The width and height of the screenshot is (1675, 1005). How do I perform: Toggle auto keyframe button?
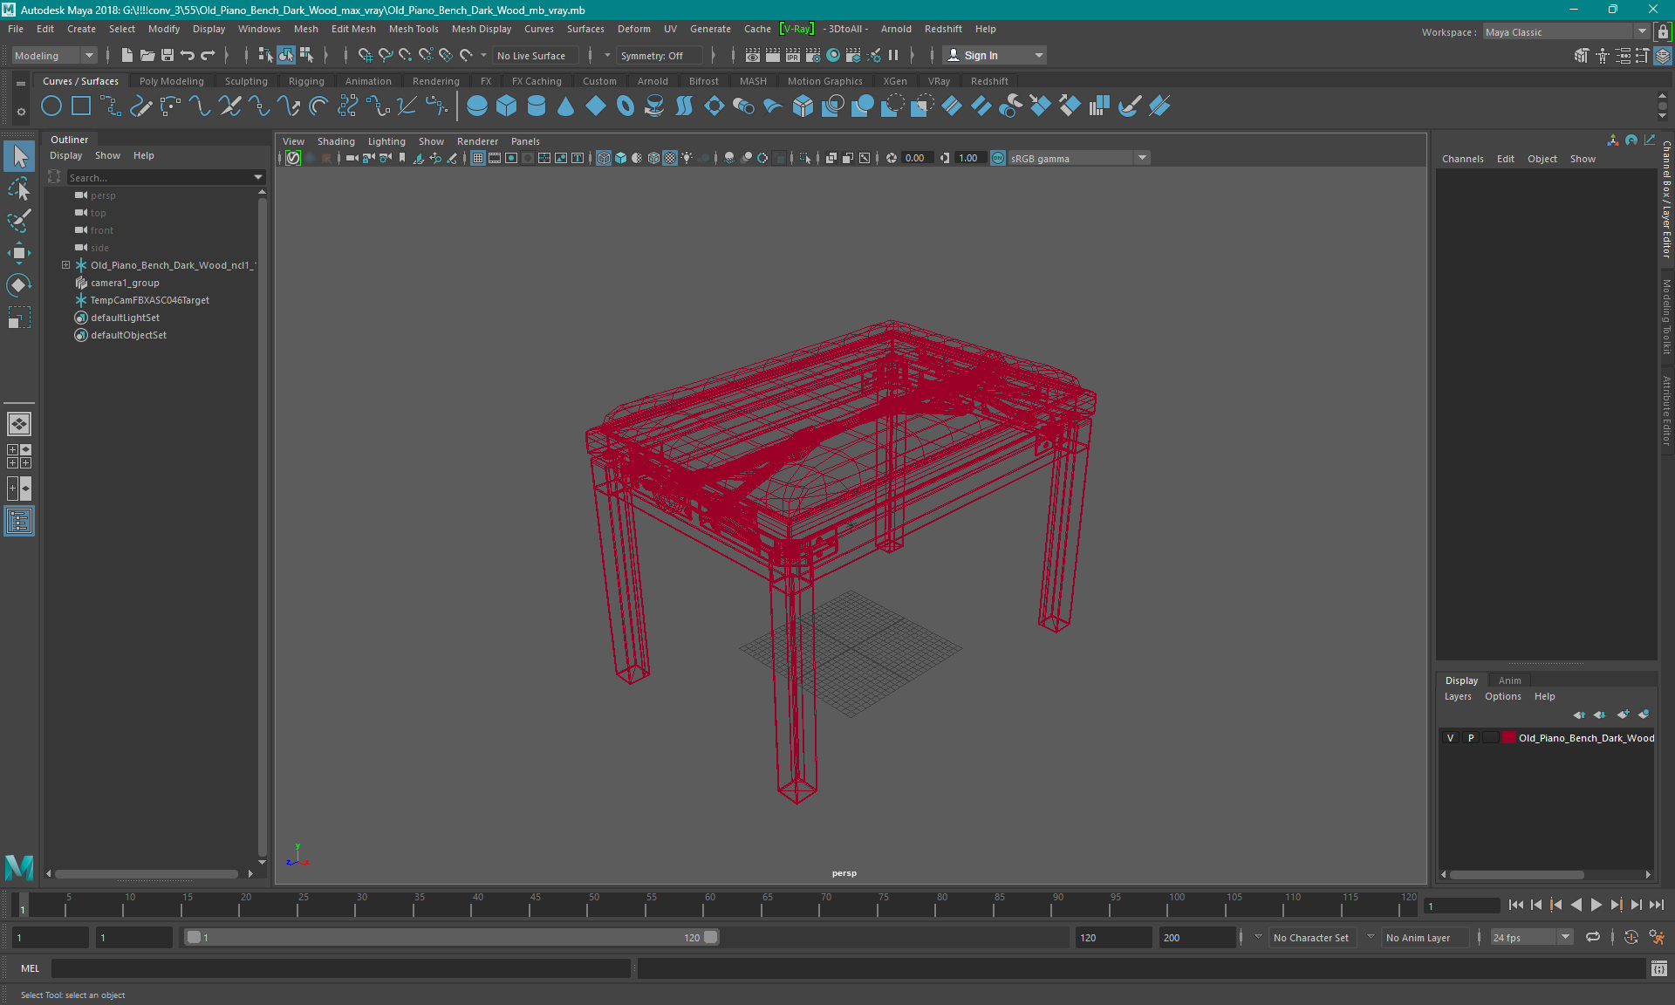(1631, 938)
